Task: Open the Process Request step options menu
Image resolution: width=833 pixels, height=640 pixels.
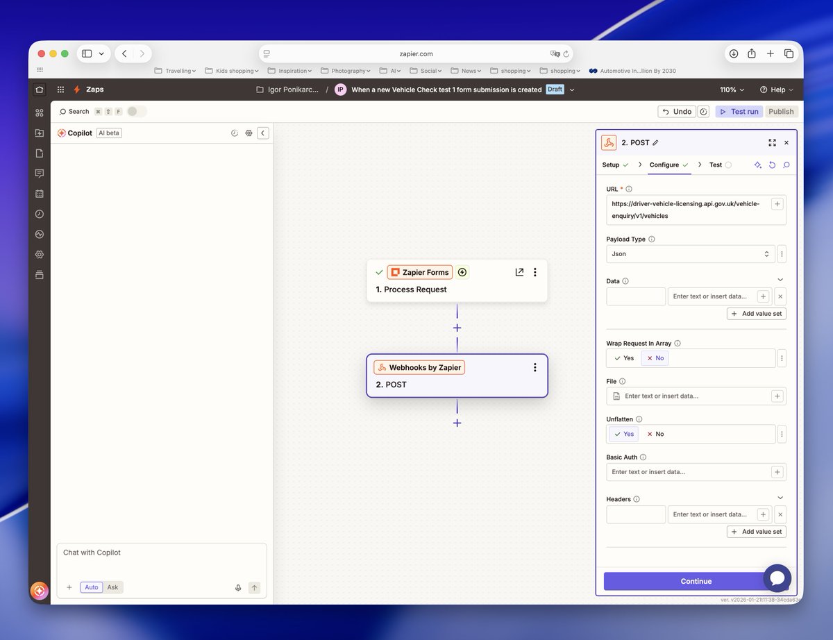Action: (x=535, y=272)
